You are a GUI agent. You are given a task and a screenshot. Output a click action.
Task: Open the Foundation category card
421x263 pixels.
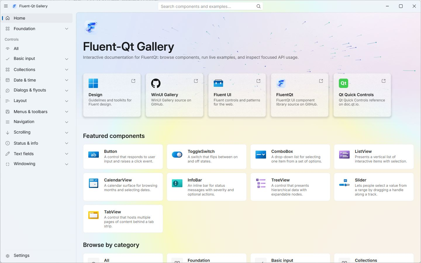(207, 258)
